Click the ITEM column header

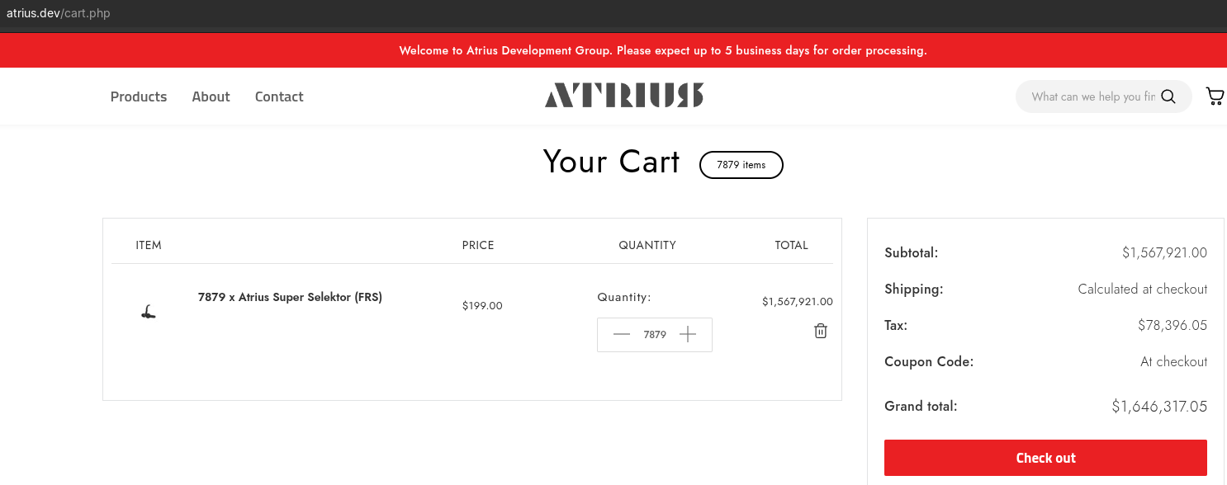click(x=149, y=245)
